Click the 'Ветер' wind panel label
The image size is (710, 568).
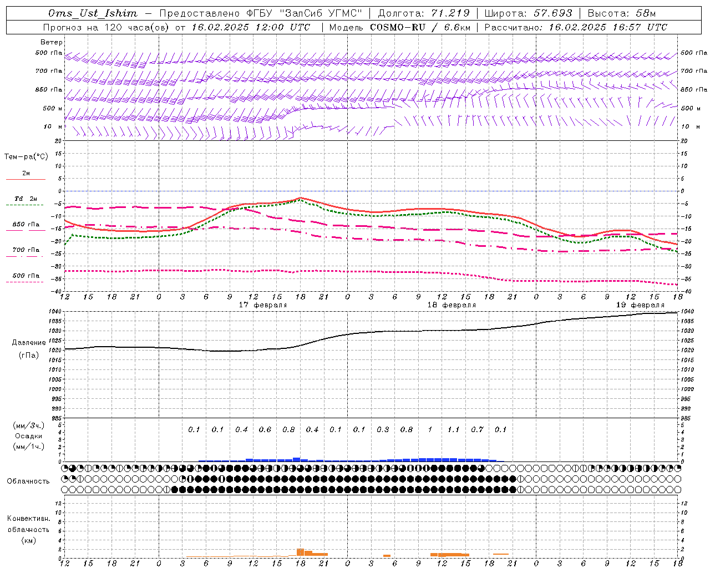52,42
